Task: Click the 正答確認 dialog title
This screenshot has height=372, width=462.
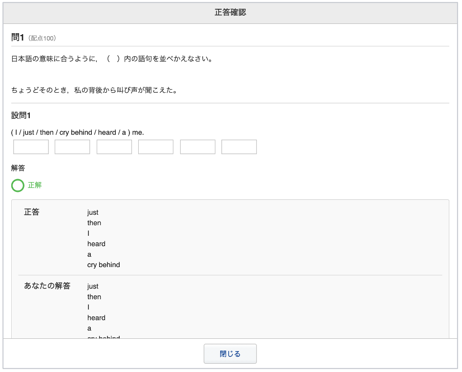Action: click(x=231, y=12)
